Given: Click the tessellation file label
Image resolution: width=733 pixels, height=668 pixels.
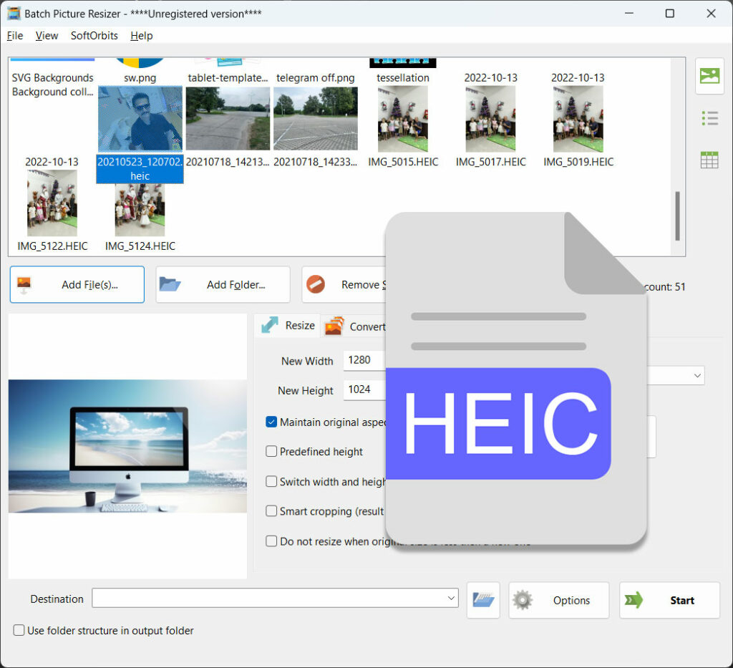Looking at the screenshot, I should (x=403, y=77).
